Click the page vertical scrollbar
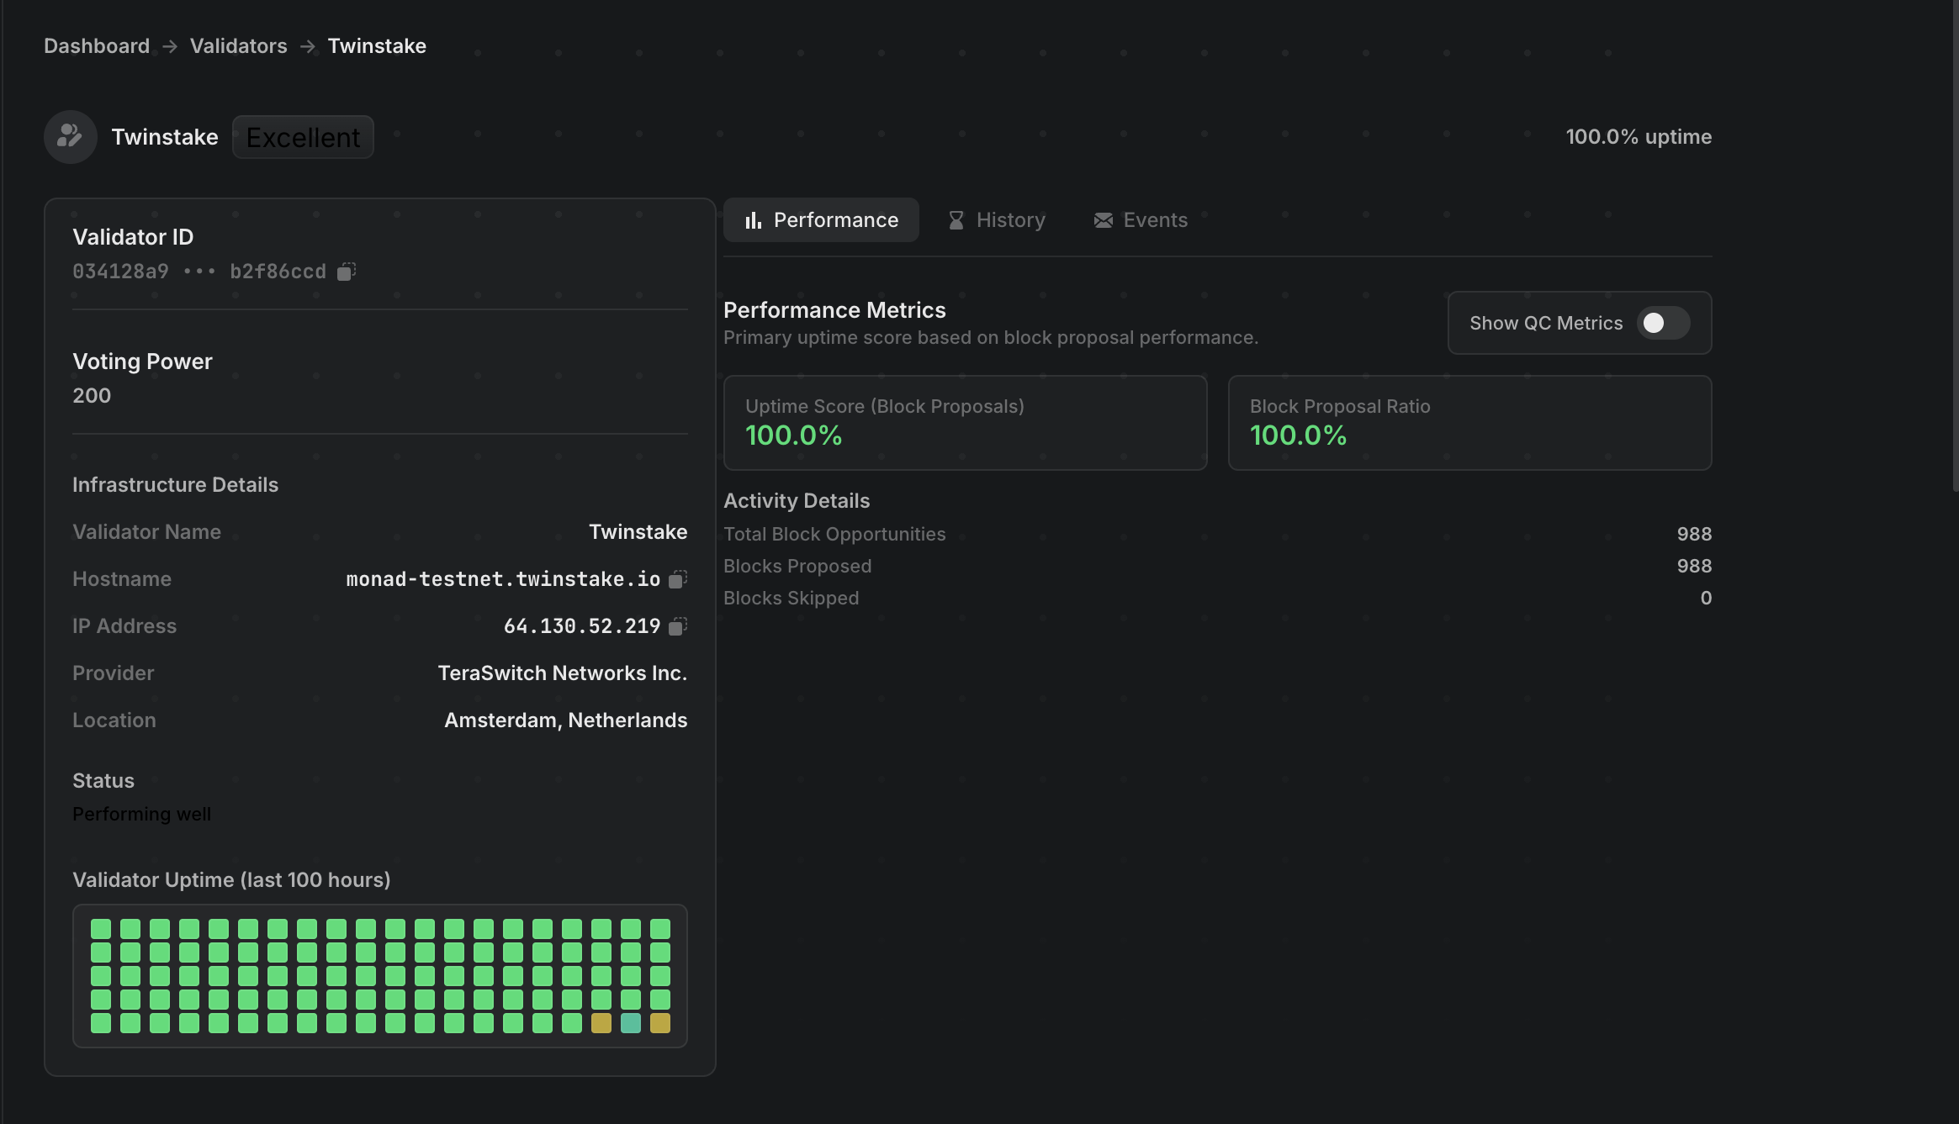The image size is (1959, 1124). 1955,245
